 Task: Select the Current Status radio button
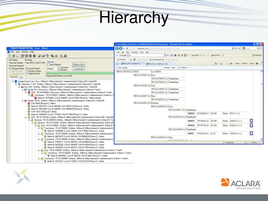pyautogui.click(x=26, y=69)
